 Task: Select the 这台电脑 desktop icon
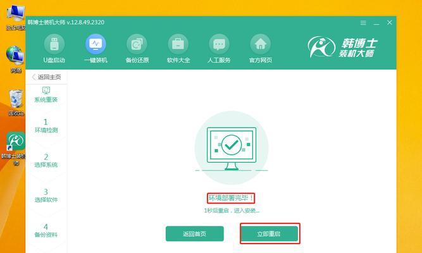click(15, 16)
